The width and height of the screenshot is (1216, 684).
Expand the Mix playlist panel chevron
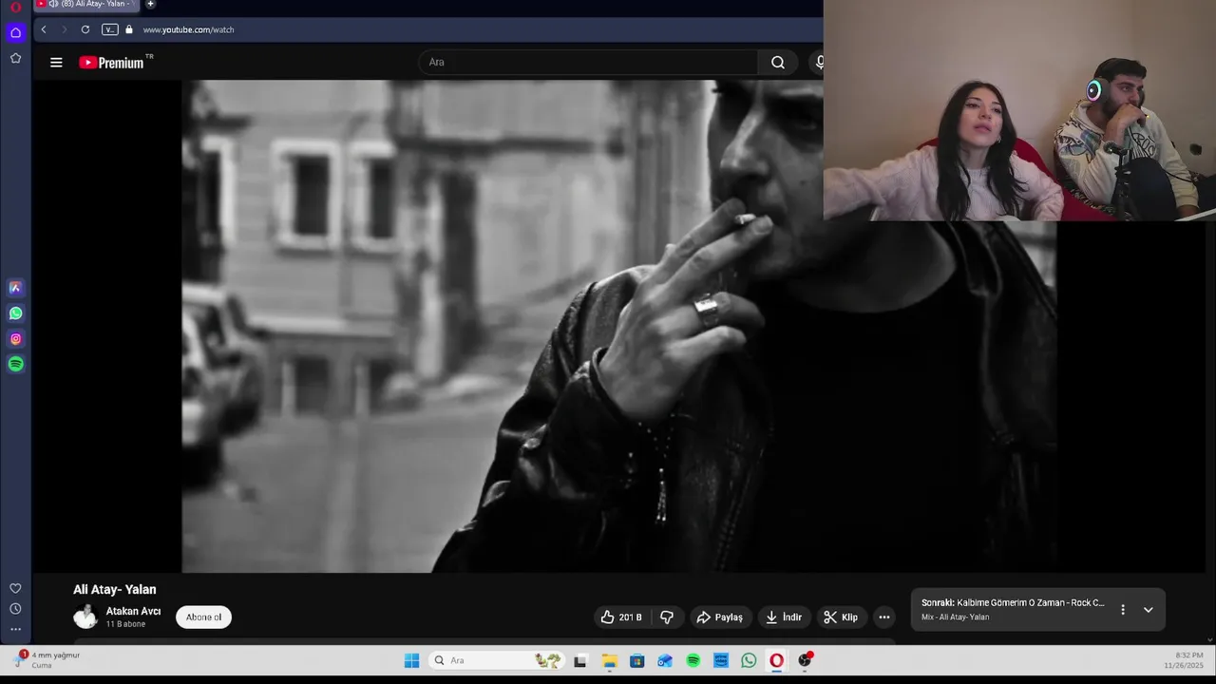(x=1148, y=610)
